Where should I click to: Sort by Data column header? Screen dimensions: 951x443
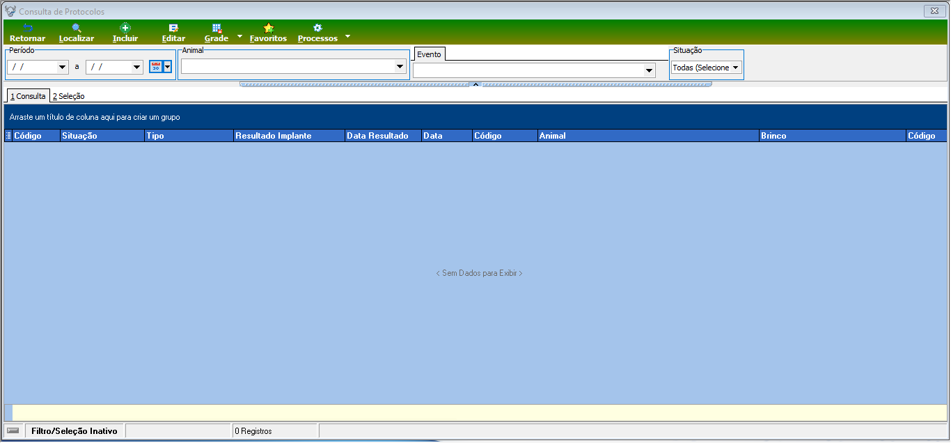pos(447,136)
